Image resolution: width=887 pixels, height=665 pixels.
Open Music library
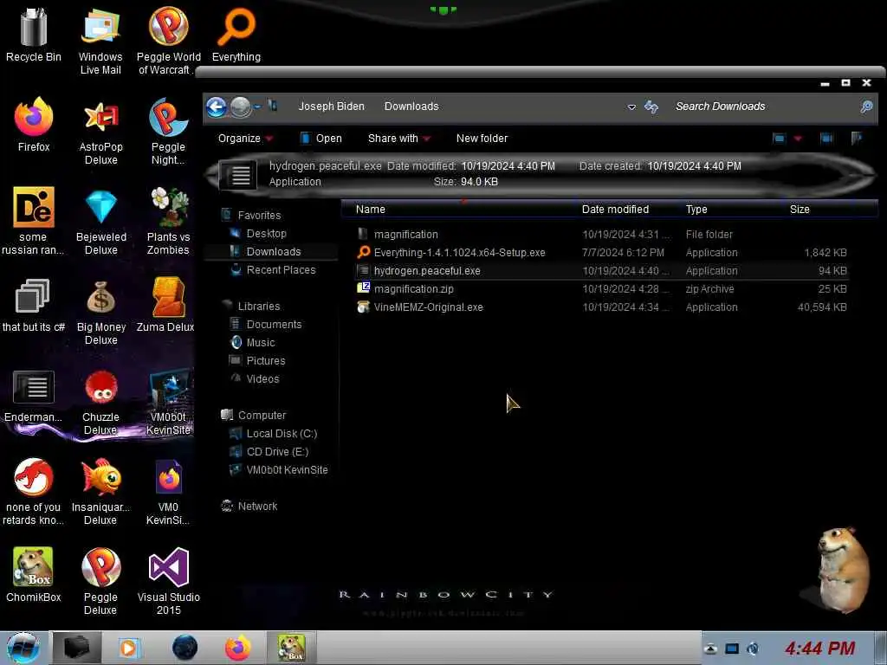point(260,343)
